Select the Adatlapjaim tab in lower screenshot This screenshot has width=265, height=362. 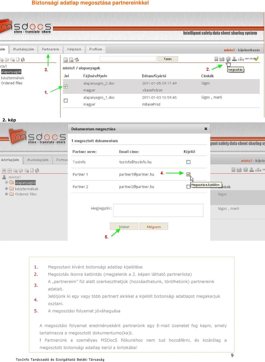tap(11, 160)
